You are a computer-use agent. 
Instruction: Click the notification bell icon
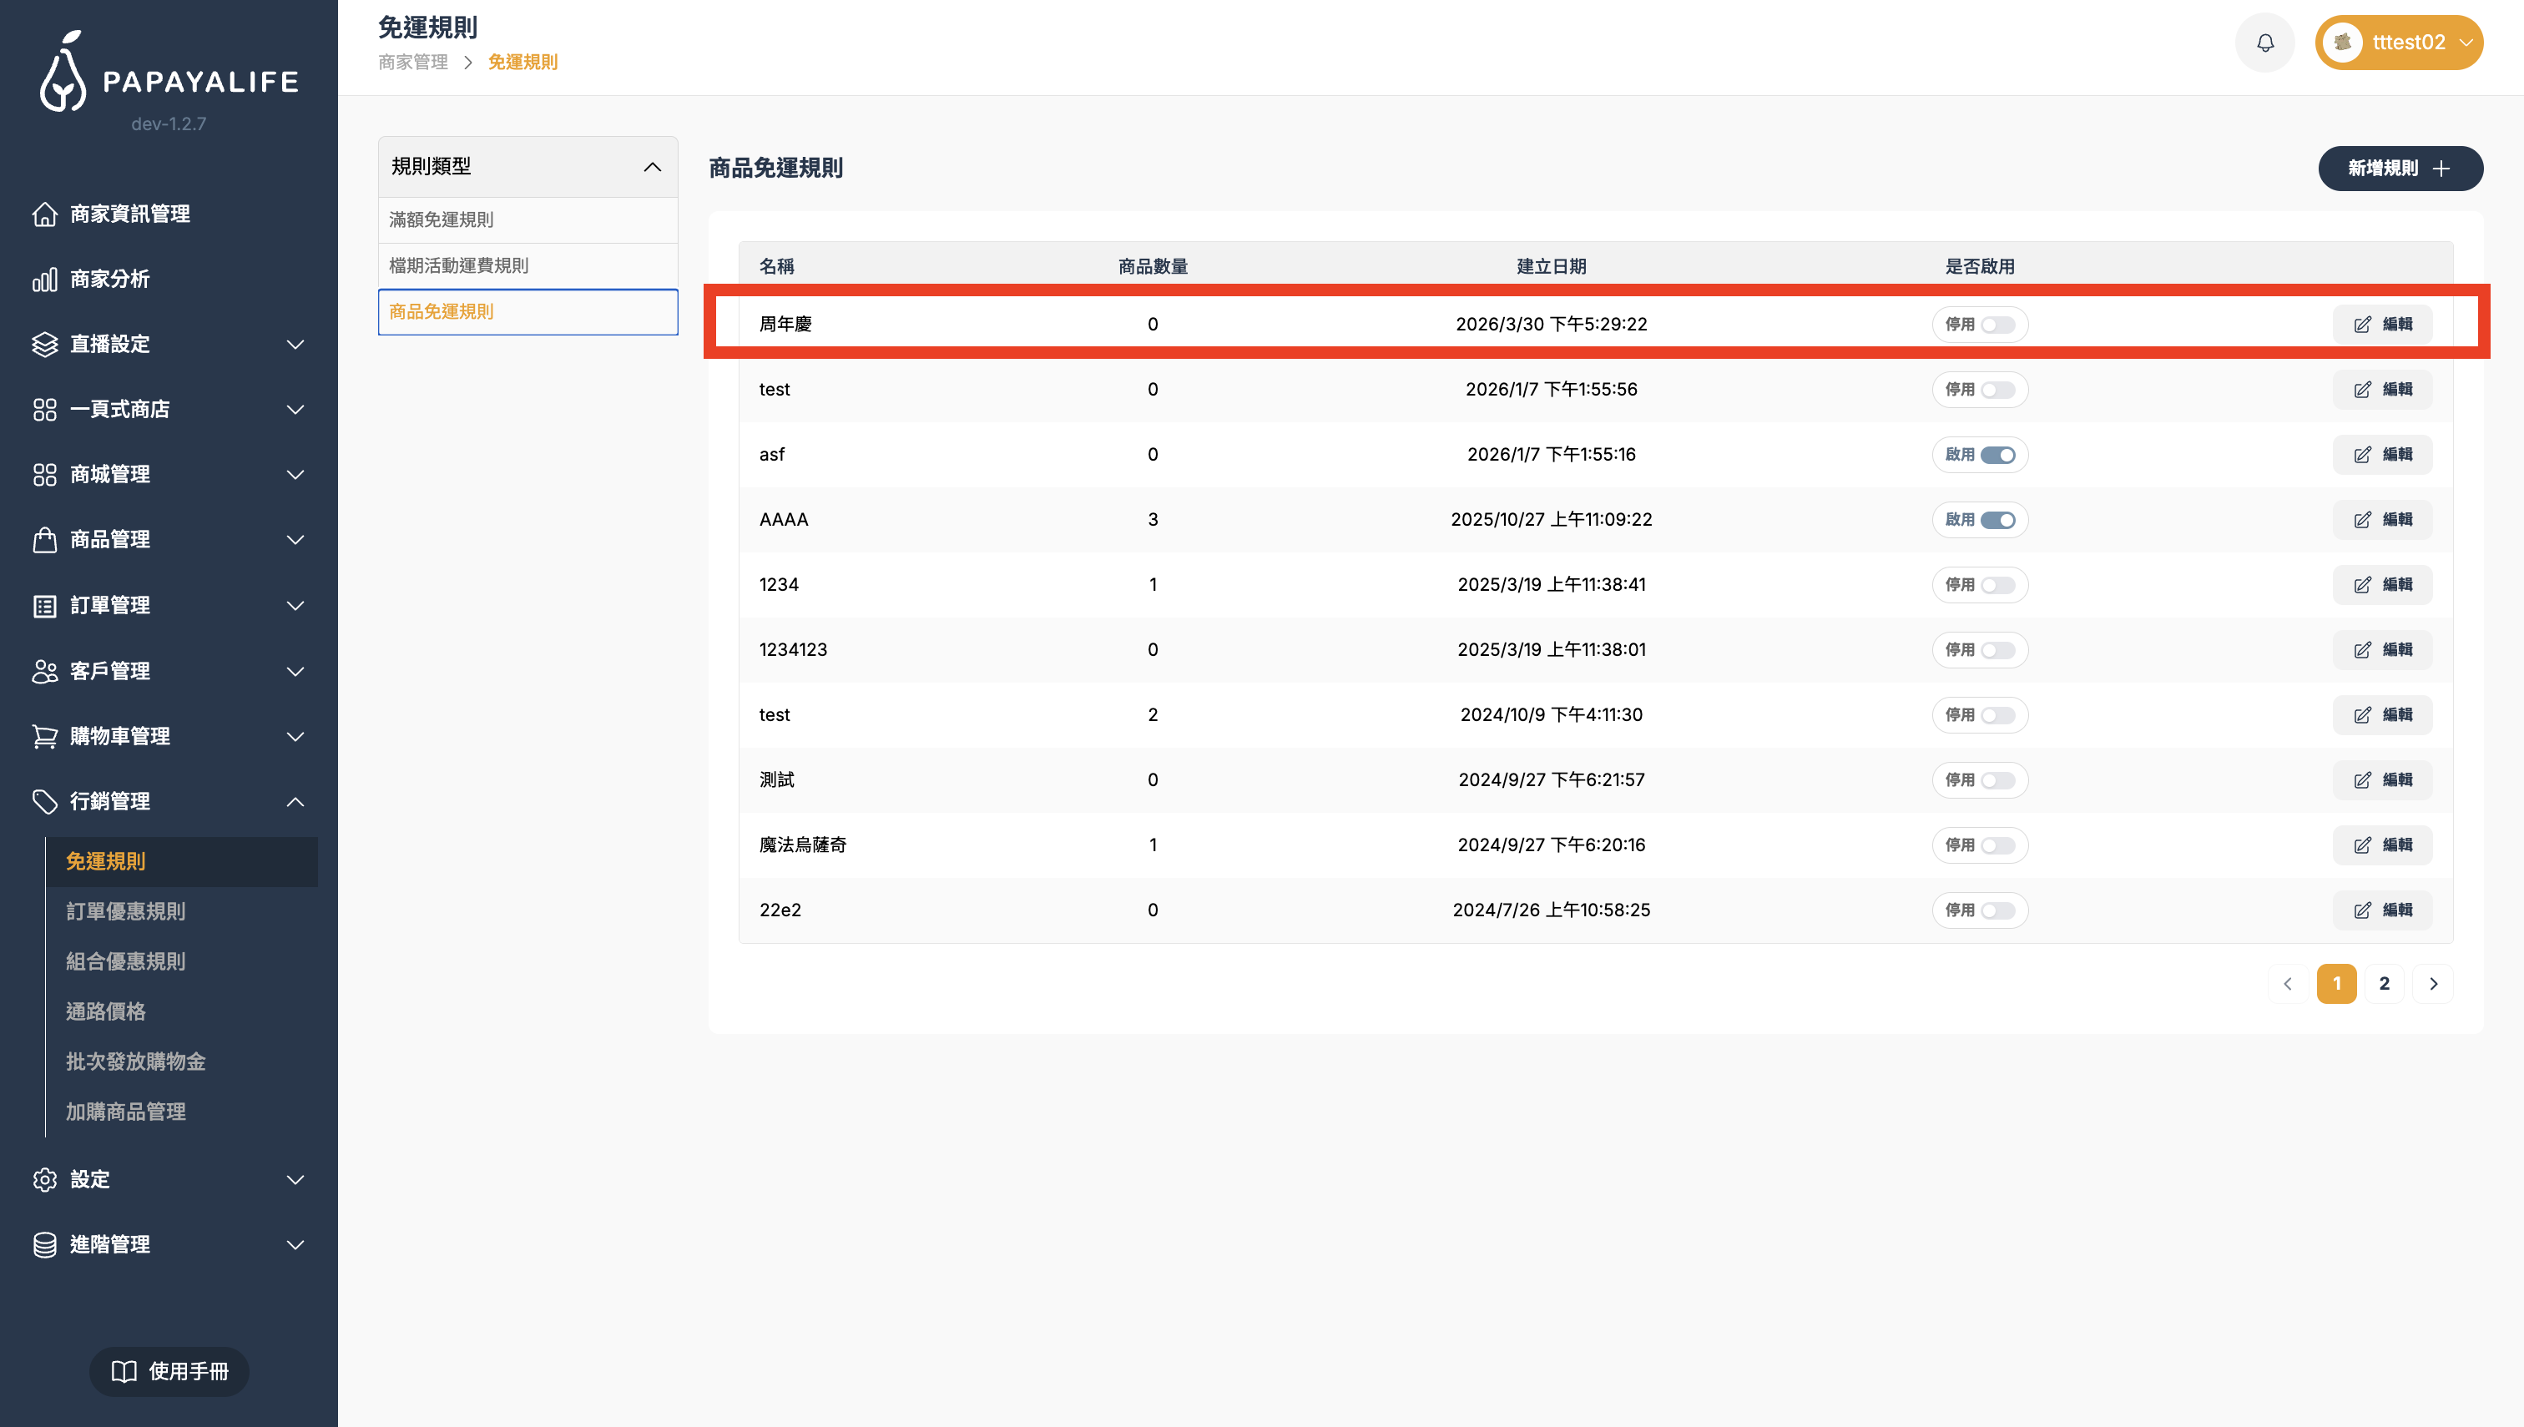(x=2264, y=43)
